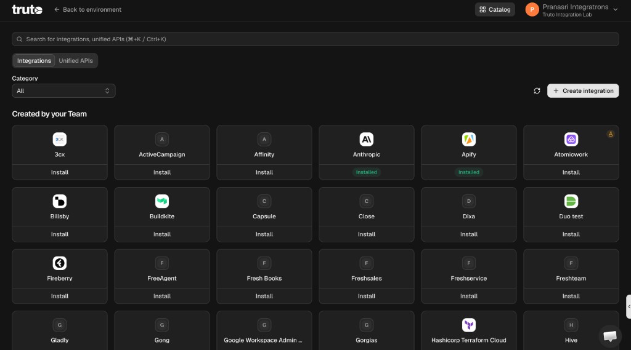Image resolution: width=631 pixels, height=350 pixels.
Task: Install the Close integration
Action: (x=366, y=234)
